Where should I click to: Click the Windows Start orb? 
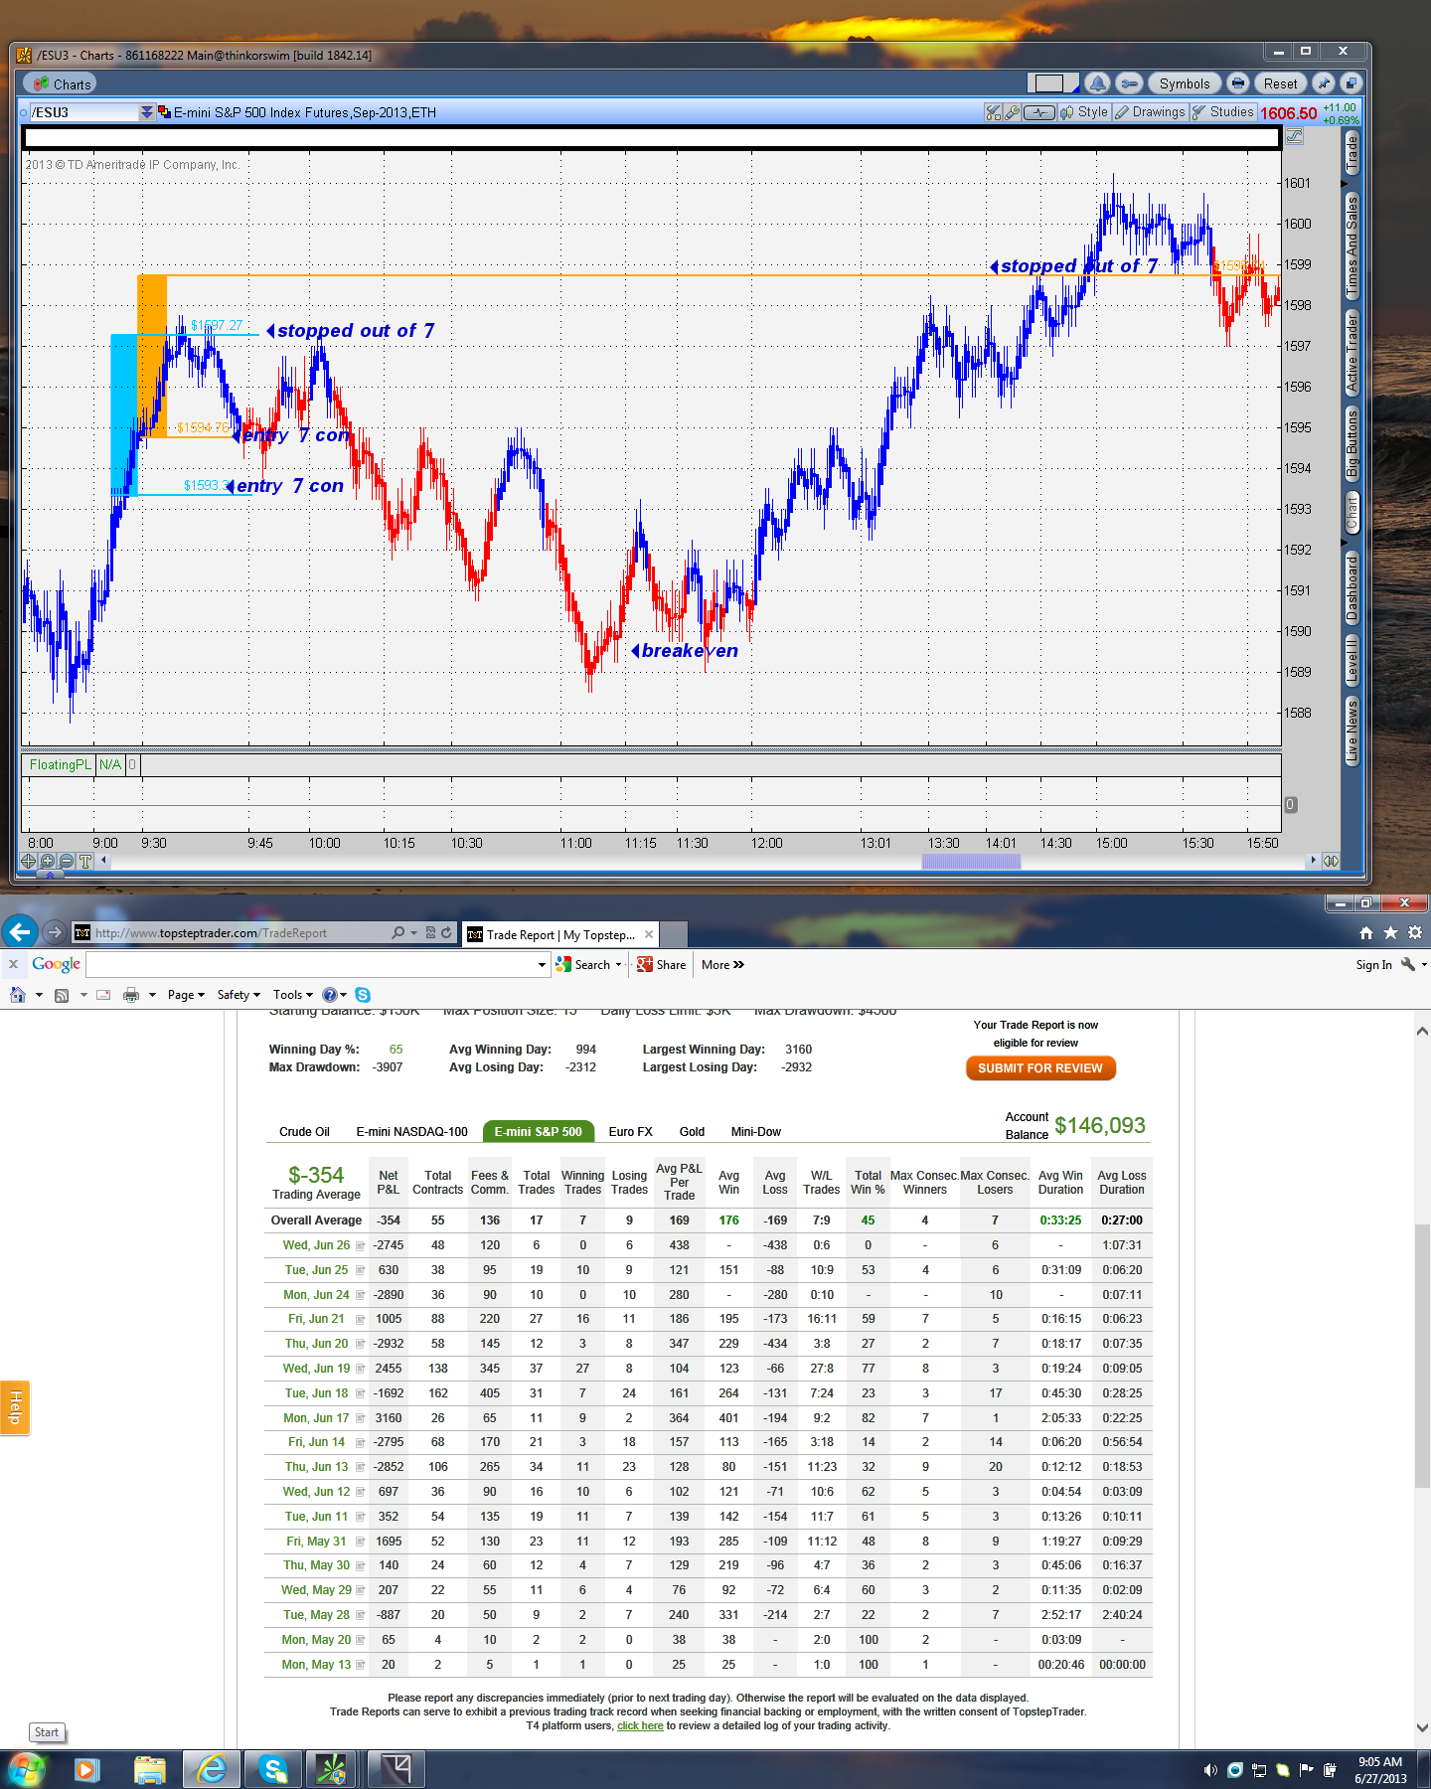[x=27, y=1769]
